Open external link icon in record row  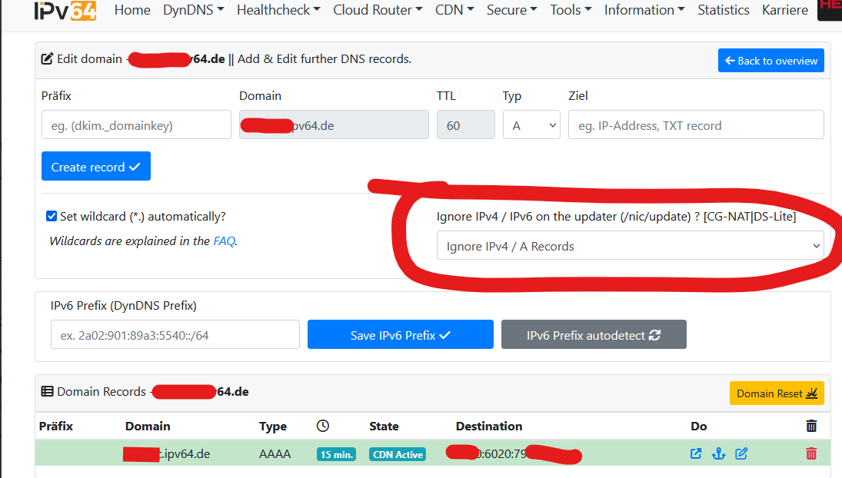[696, 453]
